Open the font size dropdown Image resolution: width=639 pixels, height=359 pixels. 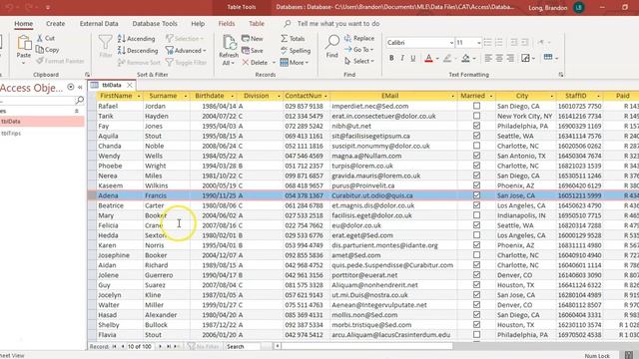[x=479, y=43]
